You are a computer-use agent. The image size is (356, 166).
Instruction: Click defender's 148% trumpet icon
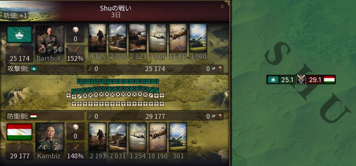[x=75, y=147]
